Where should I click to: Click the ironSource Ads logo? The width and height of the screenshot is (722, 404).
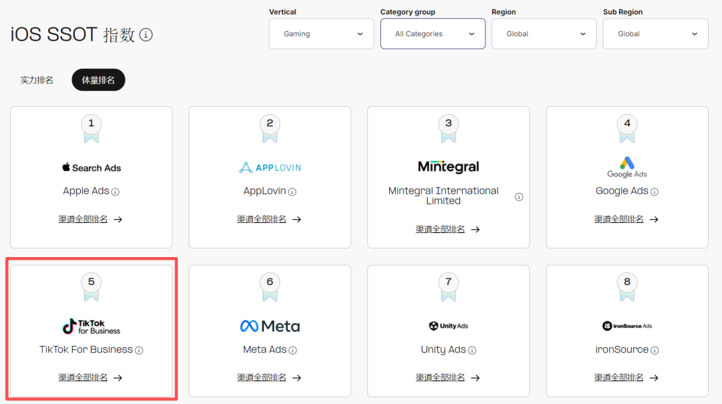pyautogui.click(x=627, y=326)
